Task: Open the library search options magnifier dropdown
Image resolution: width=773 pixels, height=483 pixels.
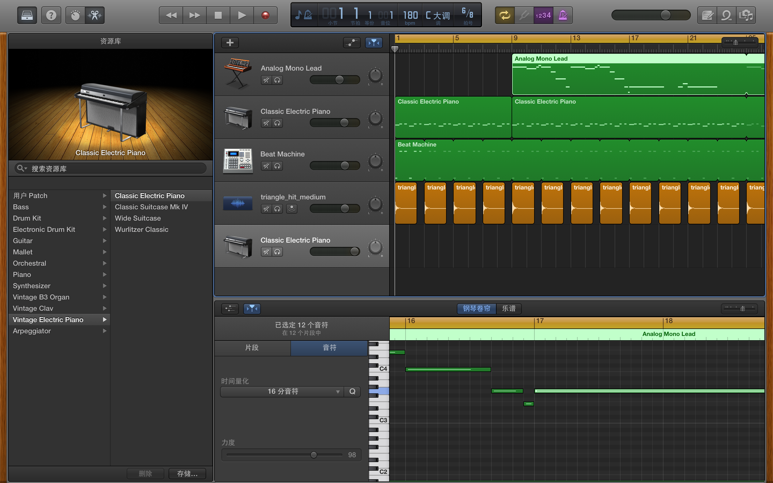Action: coord(22,168)
